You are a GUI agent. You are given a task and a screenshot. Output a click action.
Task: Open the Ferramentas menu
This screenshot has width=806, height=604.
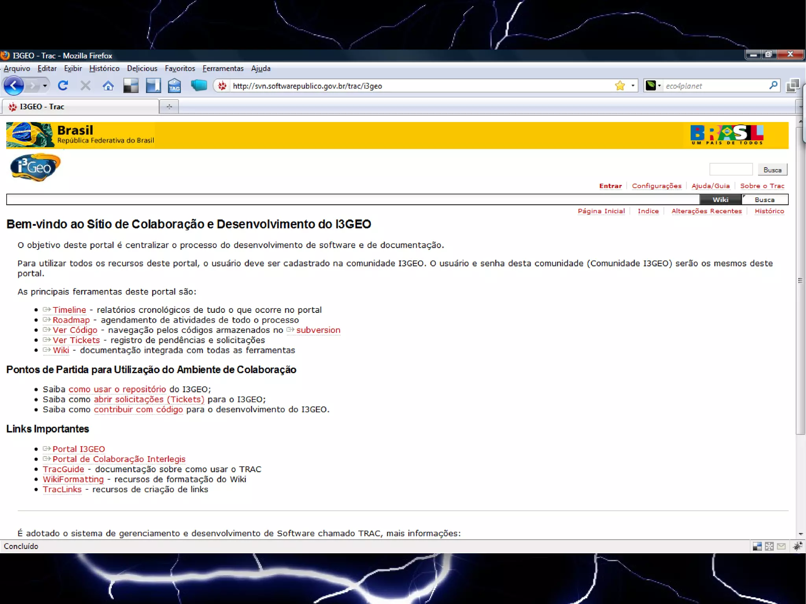[x=223, y=68]
